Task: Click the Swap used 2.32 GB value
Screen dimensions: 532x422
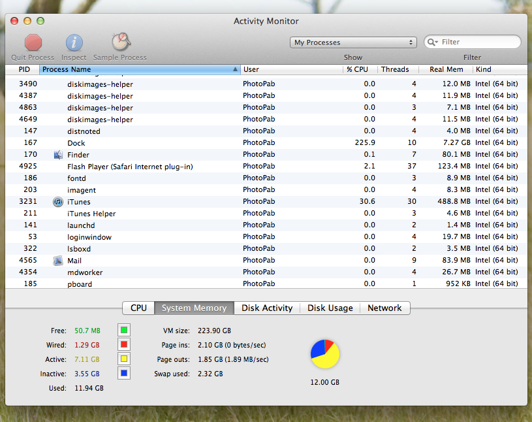Action: click(210, 374)
